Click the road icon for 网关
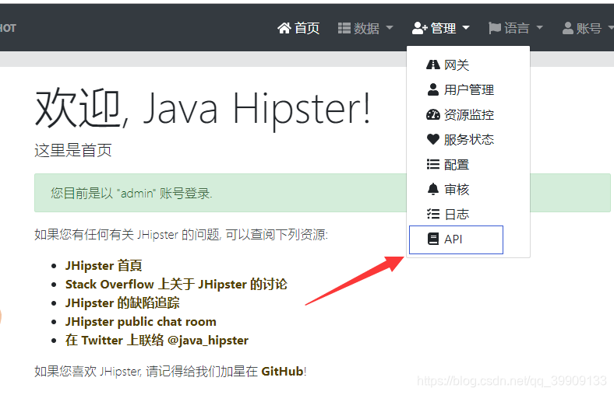Viewport: 614px width, 395px height. 433,65
